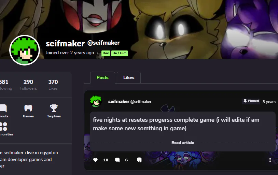
Task: View the 370 Likes count
Action: pyautogui.click(x=53, y=85)
